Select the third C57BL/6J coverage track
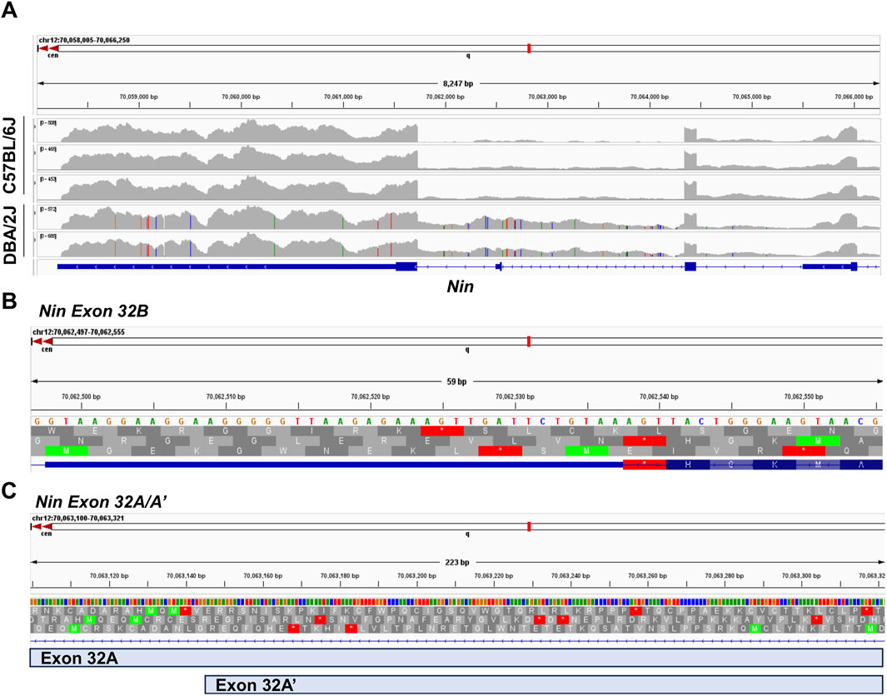Screen dimensions: 887x696 tap(458, 186)
